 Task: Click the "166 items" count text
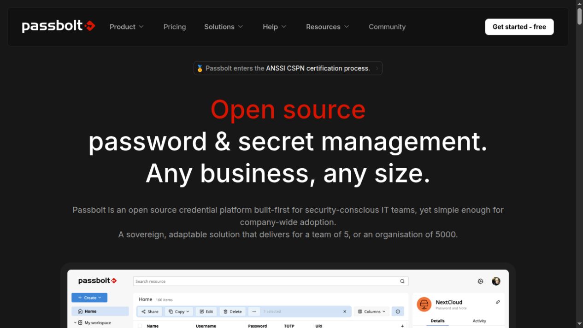click(164, 300)
